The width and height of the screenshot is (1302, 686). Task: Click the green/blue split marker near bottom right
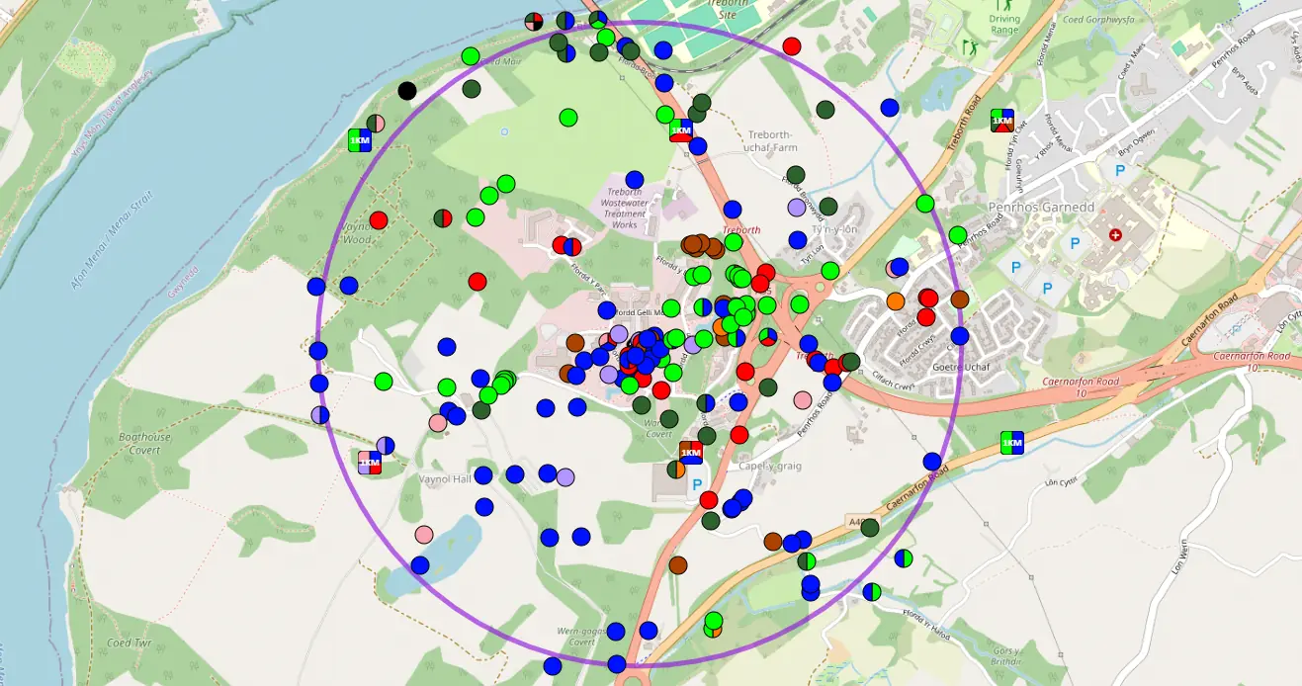902,557
